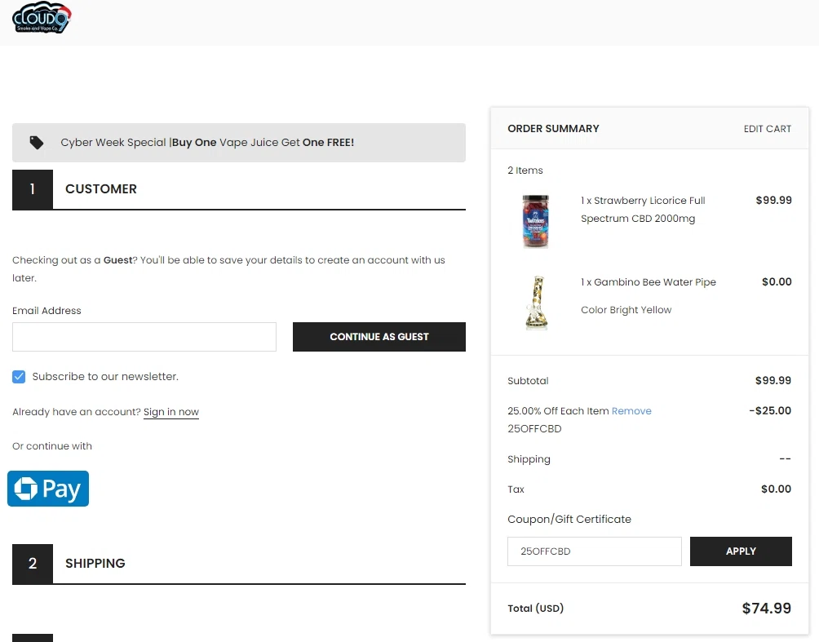Viewport: 819px width, 642px height.
Task: Click the Gambino Bee Water Pipe item name
Action: pyautogui.click(x=649, y=282)
